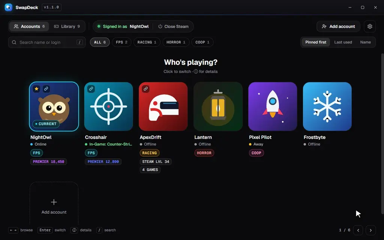The image size is (384, 240).
Task: Click the 1 / 6 page indicator
Action: [345, 230]
